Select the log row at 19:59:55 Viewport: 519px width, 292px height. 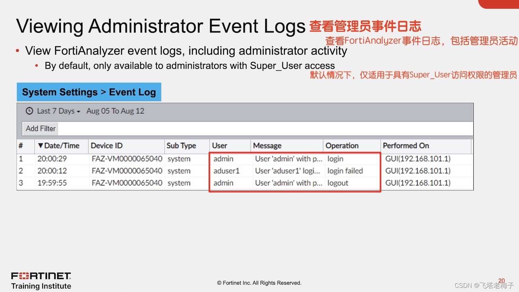coord(245,183)
